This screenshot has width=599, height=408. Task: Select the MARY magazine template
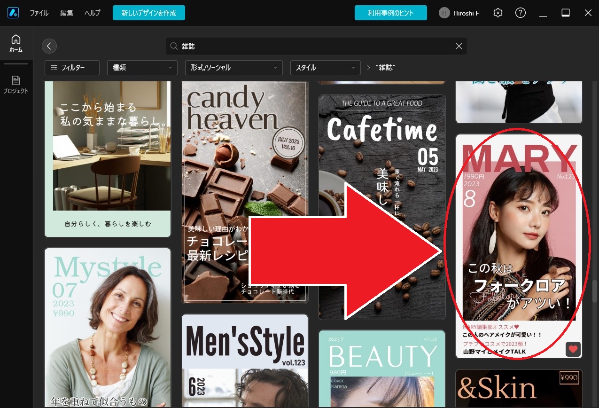[x=519, y=246]
